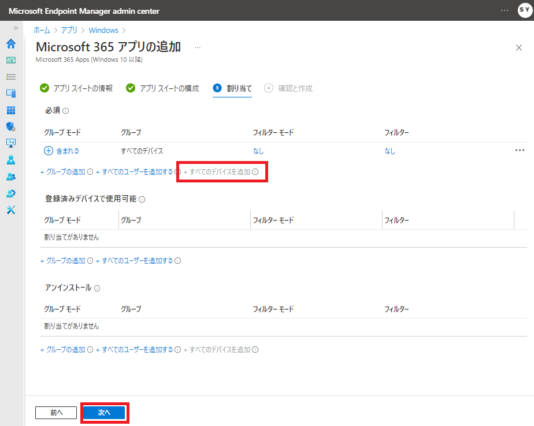Toggle 含まれる group mode
This screenshot has width=534, height=426.
coord(61,151)
